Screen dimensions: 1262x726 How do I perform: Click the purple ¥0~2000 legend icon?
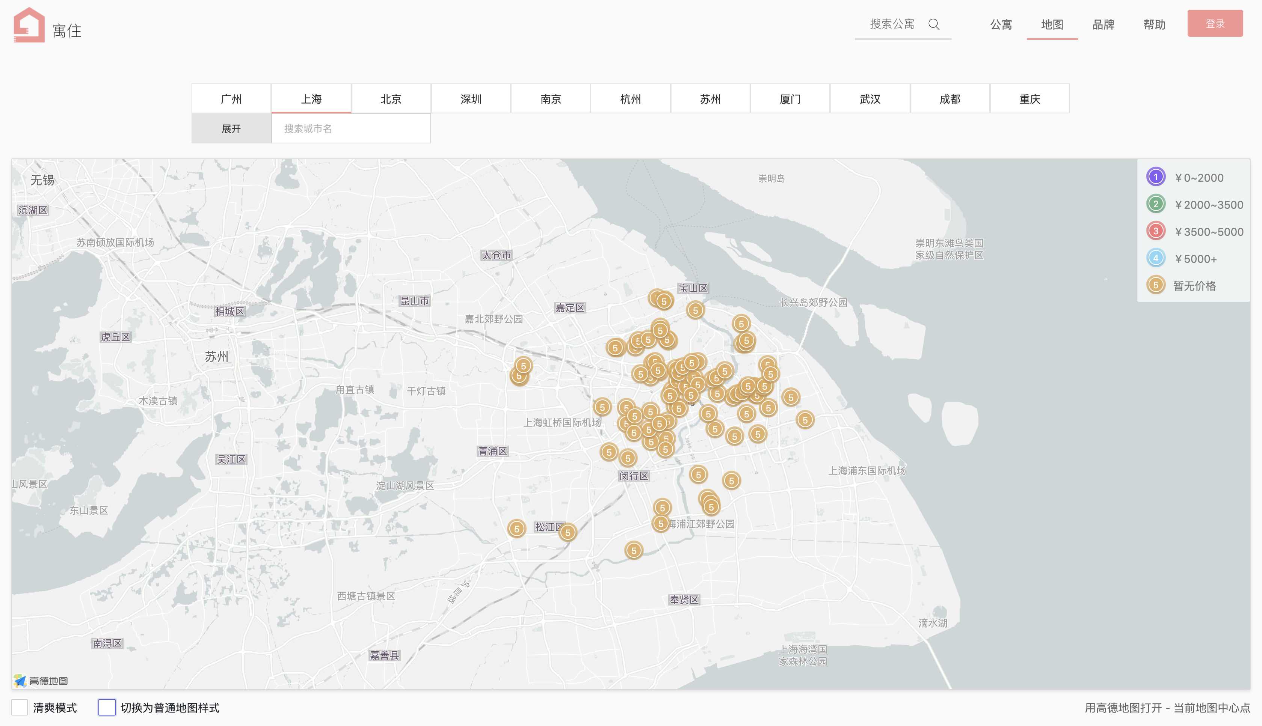click(1155, 177)
